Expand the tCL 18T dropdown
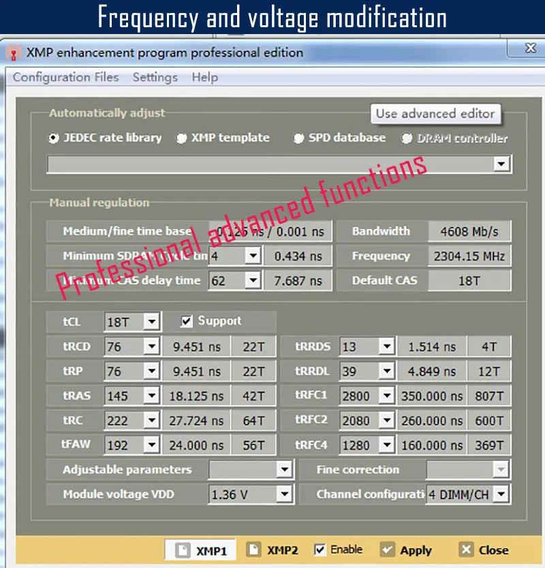Image resolution: width=545 pixels, height=568 pixels. [x=152, y=322]
